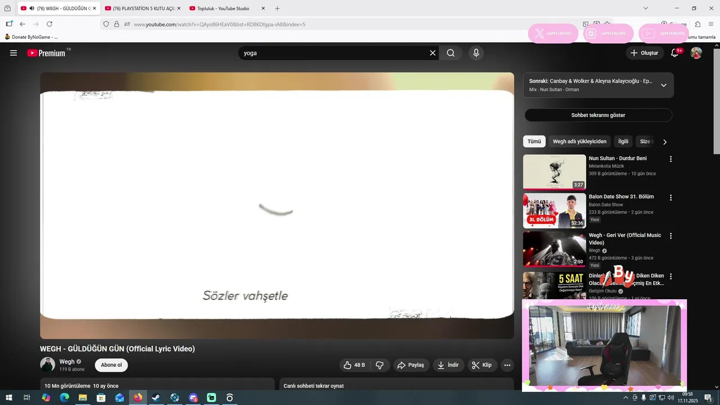720x405 pixels.
Task: Open the Windows notification center
Action: (x=708, y=398)
